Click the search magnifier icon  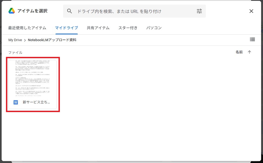[70, 11]
